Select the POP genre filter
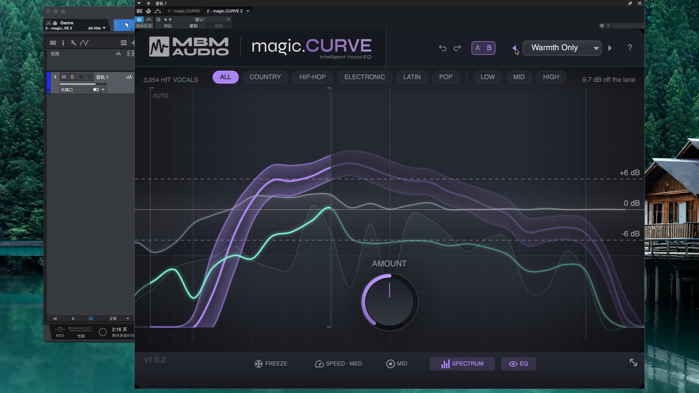Screen dimensions: 699x393 (x=446, y=77)
